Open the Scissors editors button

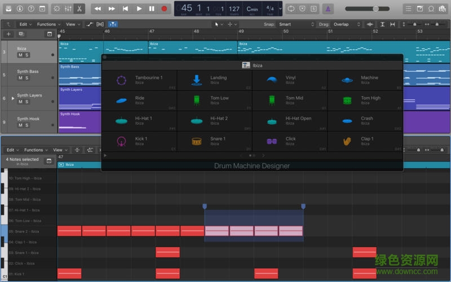79,8
